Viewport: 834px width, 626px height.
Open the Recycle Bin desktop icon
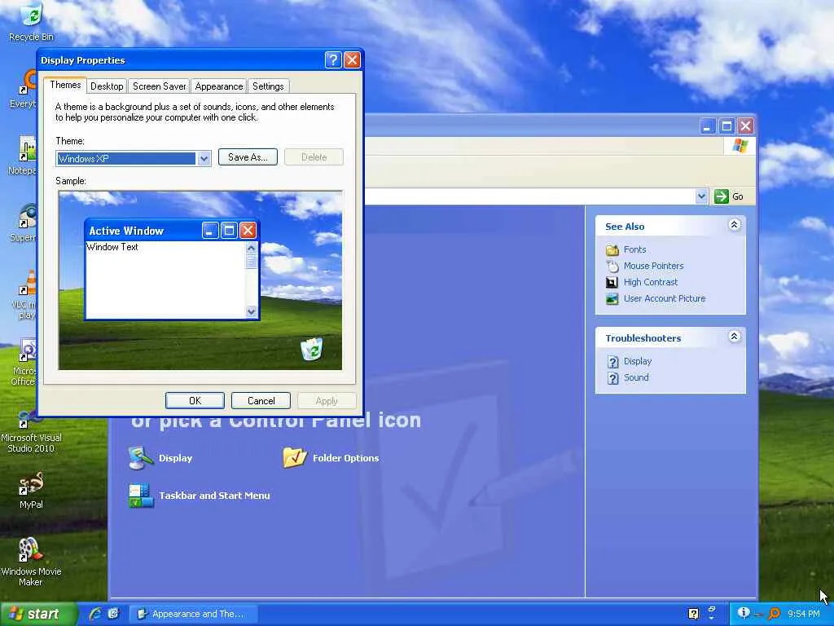tap(31, 21)
